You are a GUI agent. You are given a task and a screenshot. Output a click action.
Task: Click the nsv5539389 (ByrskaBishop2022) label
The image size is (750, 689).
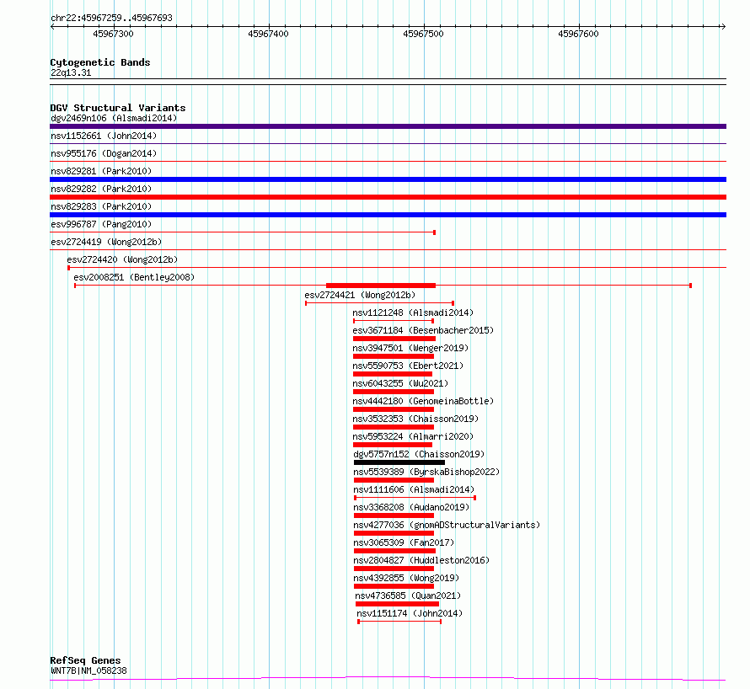[x=426, y=472]
